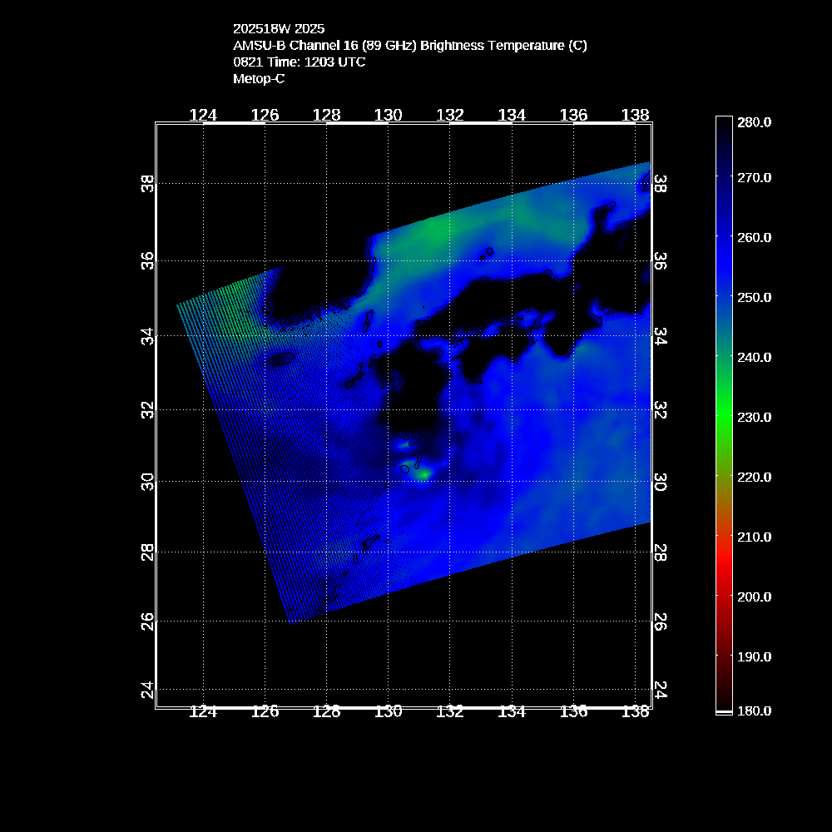Click longitude label 130 on bottom axis

tap(389, 711)
